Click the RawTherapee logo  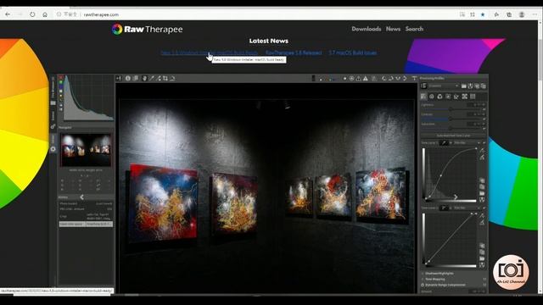pos(147,29)
